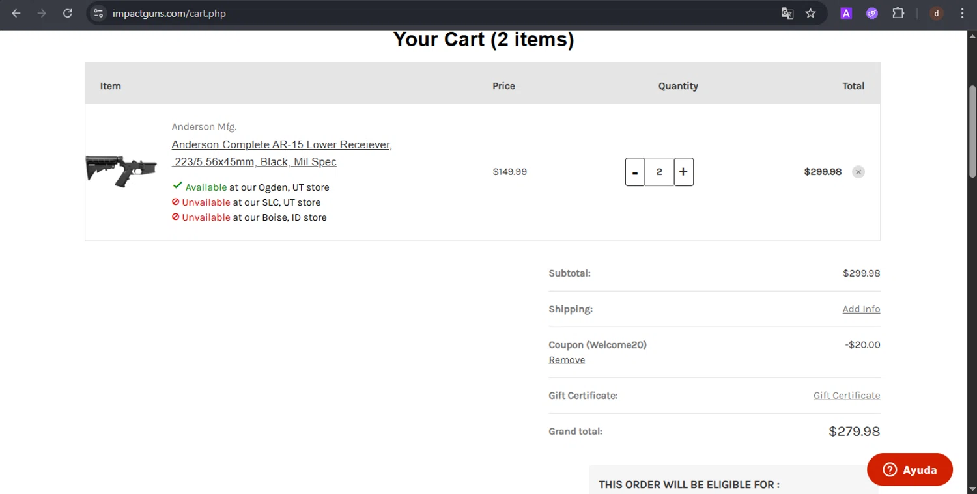Decrease quantity with the minus button
This screenshot has height=494, width=977.
(x=635, y=172)
